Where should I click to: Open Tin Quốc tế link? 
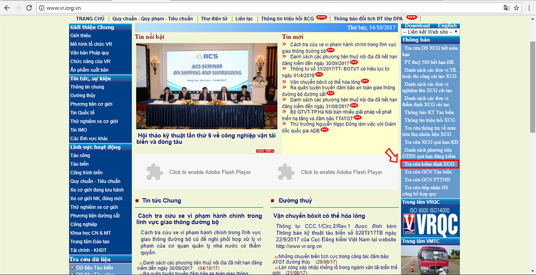point(83,112)
